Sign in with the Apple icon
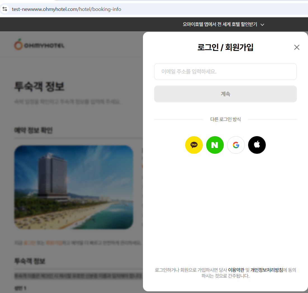 pyautogui.click(x=257, y=145)
